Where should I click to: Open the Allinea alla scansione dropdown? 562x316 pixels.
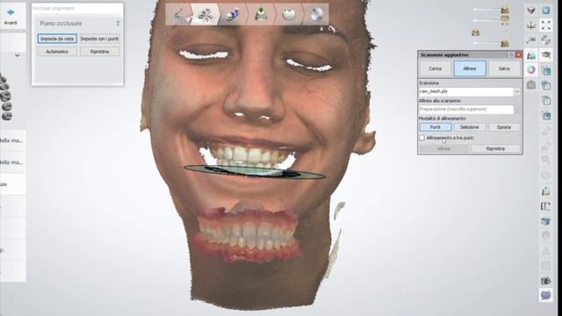tap(517, 109)
